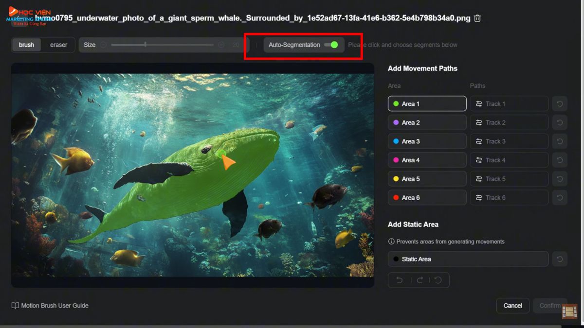584x328 pixels.
Task: Click the Size slider track
Action: [x=162, y=45]
